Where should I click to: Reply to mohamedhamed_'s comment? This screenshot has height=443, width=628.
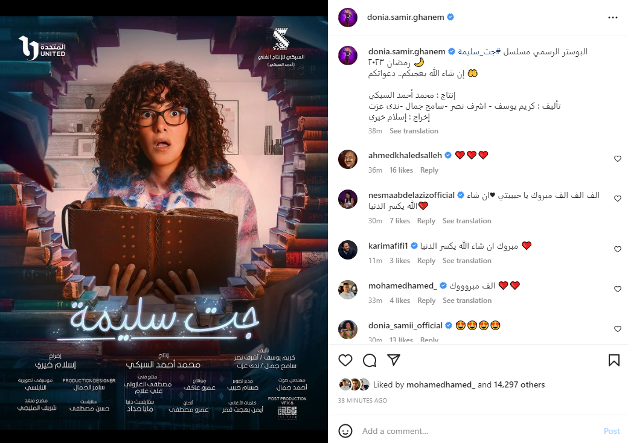point(426,301)
